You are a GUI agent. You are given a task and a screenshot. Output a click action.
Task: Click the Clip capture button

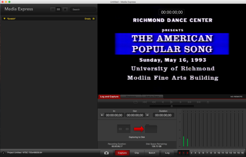pyautogui.click(x=137, y=153)
